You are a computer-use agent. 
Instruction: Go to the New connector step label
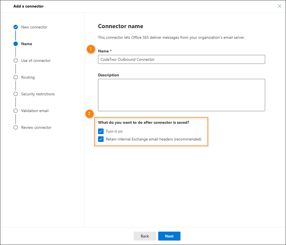(x=34, y=27)
